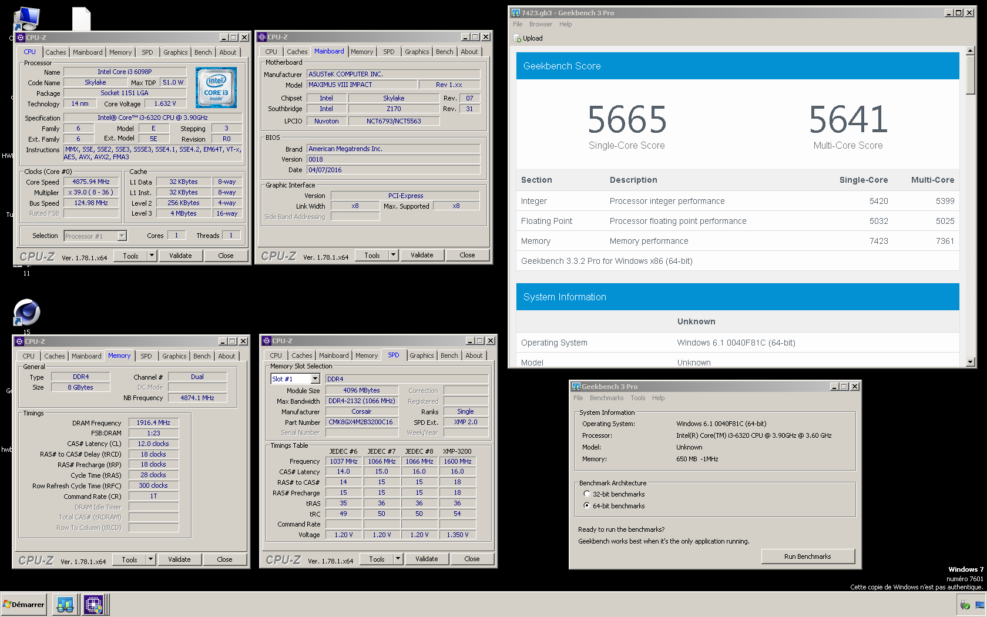Open the CPU-Z taskbar icon
Image resolution: width=987 pixels, height=617 pixels.
[x=93, y=604]
